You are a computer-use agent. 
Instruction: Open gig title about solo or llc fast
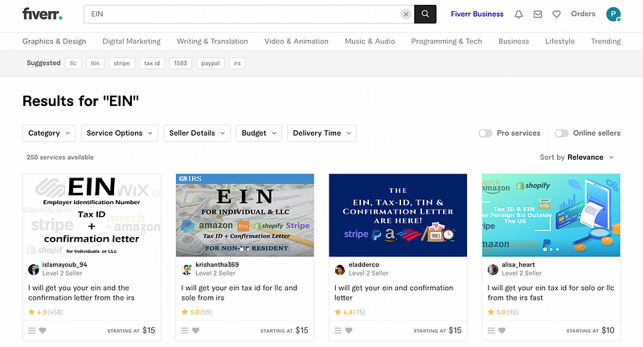tap(551, 293)
